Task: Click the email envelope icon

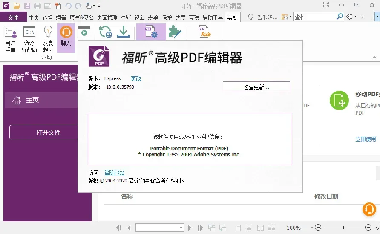Action: click(48, 6)
